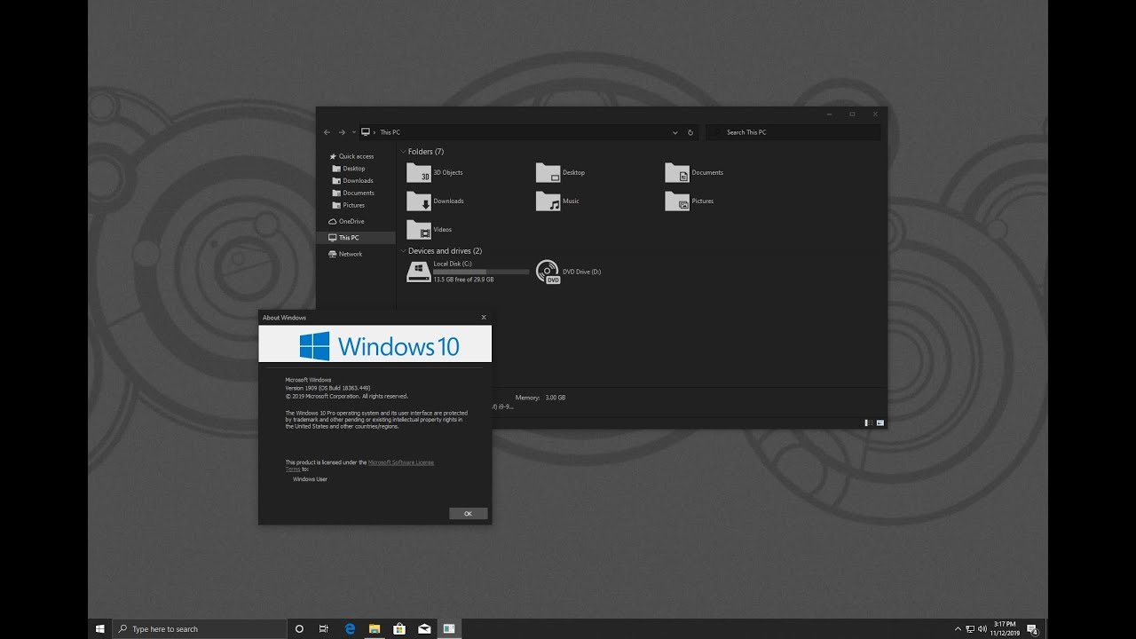Open Downloads under Quick access sidebar
The height and width of the screenshot is (639, 1136).
pyautogui.click(x=352, y=181)
